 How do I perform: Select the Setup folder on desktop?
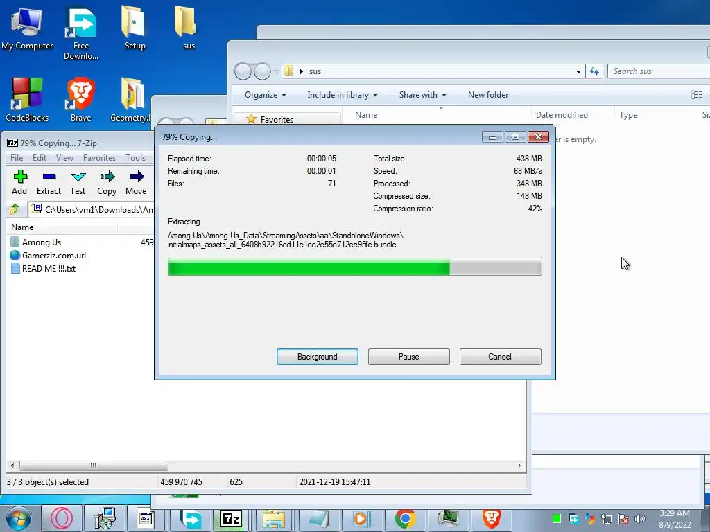tap(135, 28)
